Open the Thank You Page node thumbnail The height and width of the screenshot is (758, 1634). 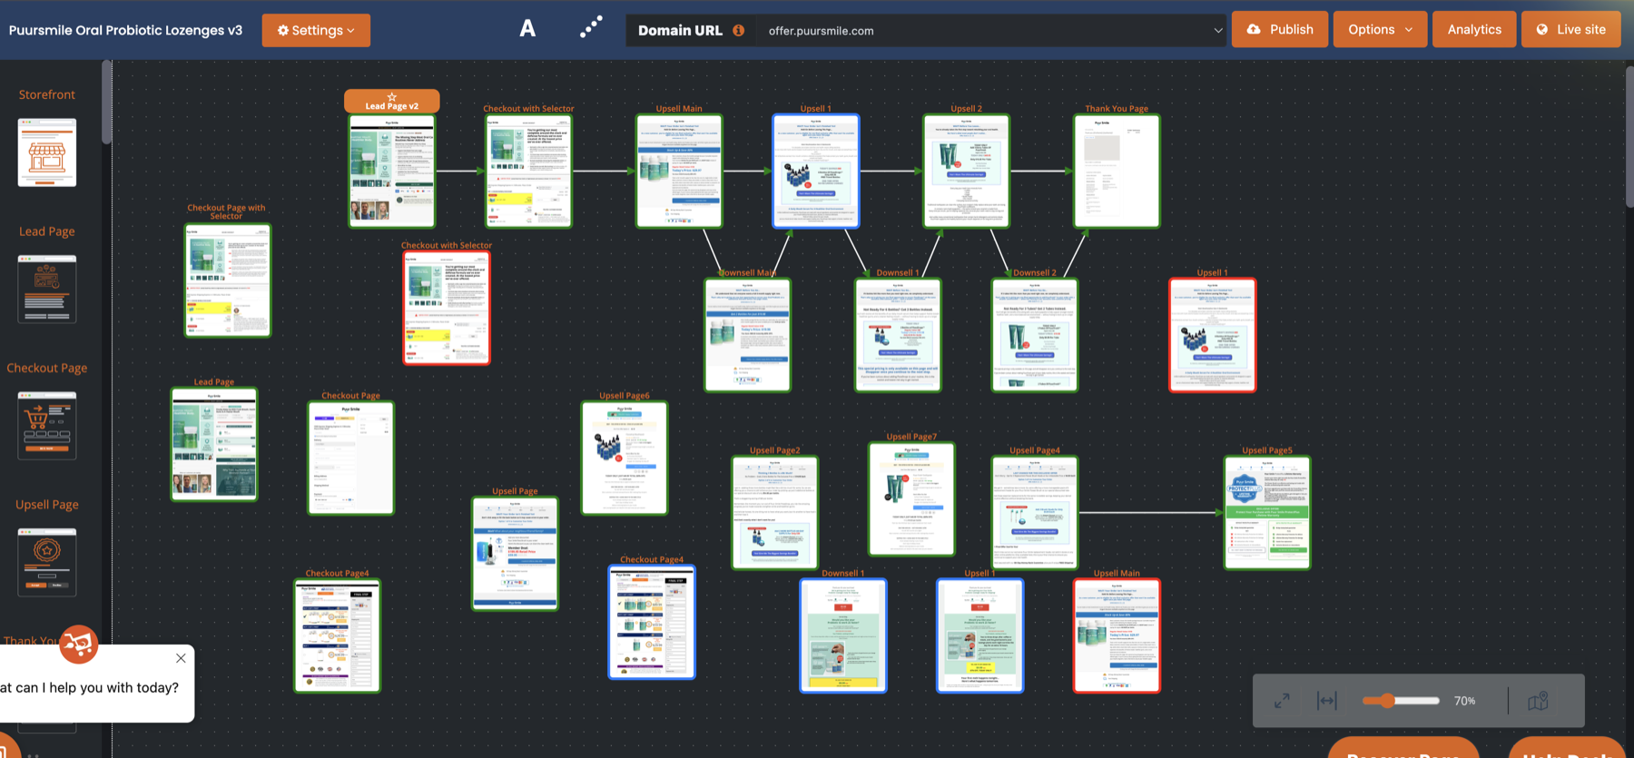coord(1117,171)
